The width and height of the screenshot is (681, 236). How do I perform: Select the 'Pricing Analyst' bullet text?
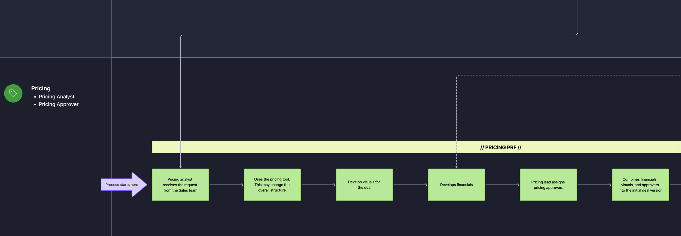coord(57,97)
